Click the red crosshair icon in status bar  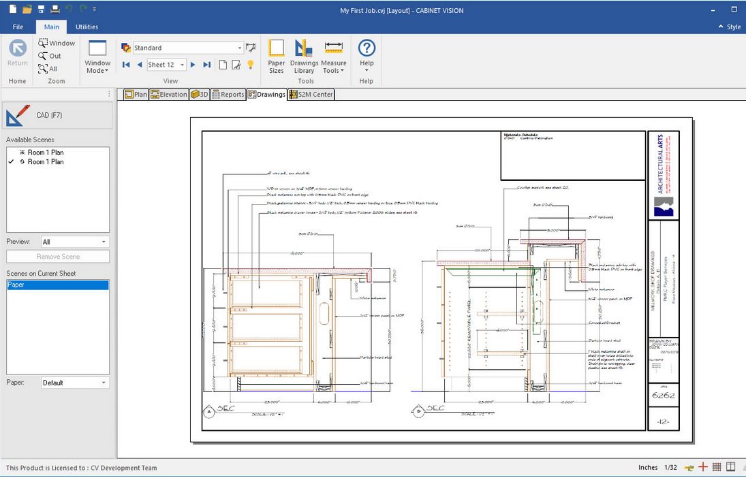[702, 467]
